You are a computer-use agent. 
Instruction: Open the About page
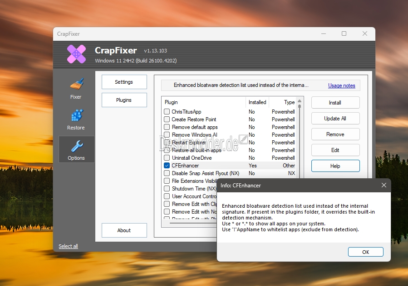tap(124, 230)
